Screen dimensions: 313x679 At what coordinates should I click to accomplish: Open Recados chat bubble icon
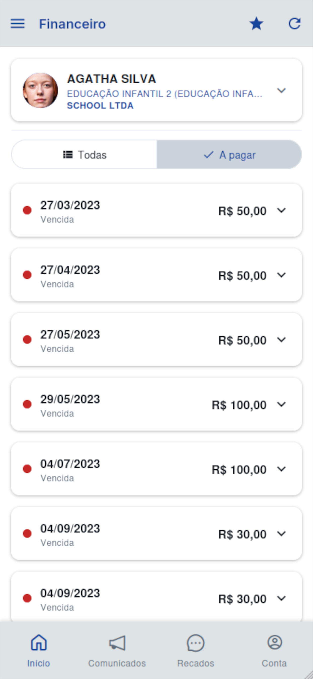(195, 643)
